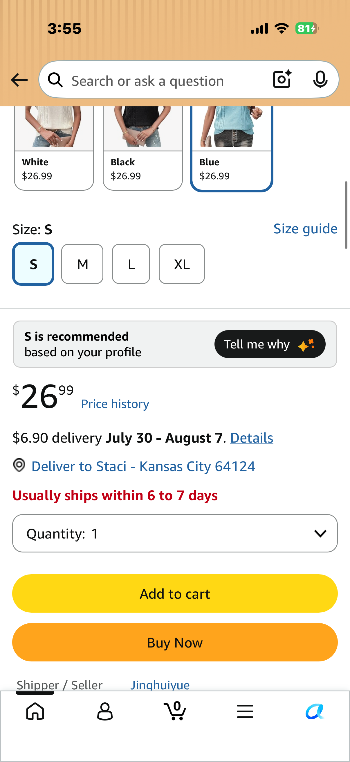Image resolution: width=350 pixels, height=762 pixels.
Task: Open the Rufus AI assistant icon
Action: (315, 711)
